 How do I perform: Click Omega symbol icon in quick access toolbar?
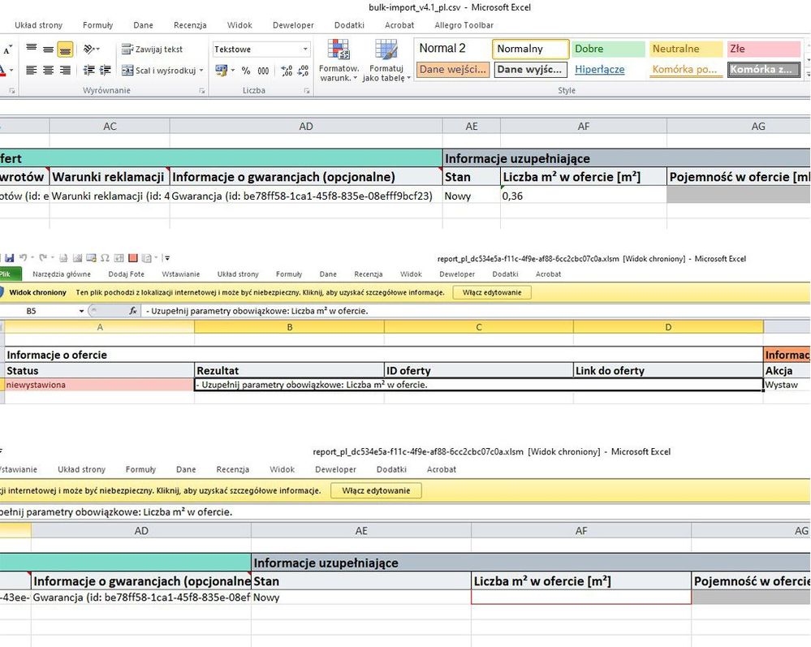click(x=105, y=257)
